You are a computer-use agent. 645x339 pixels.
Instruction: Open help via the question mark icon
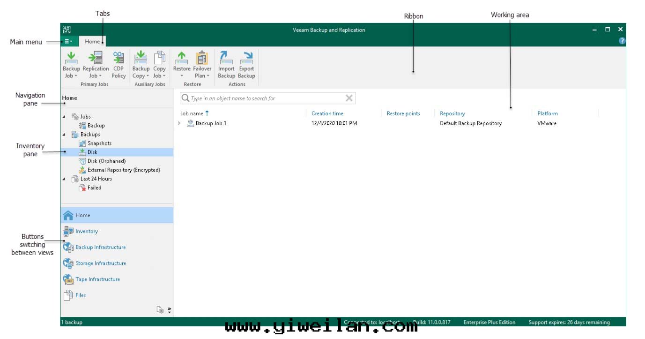[622, 41]
